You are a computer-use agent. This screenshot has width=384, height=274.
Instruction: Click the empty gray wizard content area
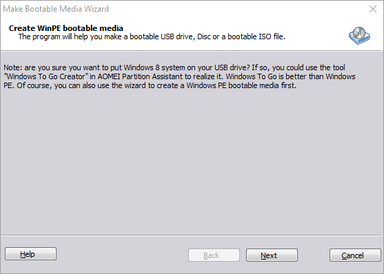[191, 162]
